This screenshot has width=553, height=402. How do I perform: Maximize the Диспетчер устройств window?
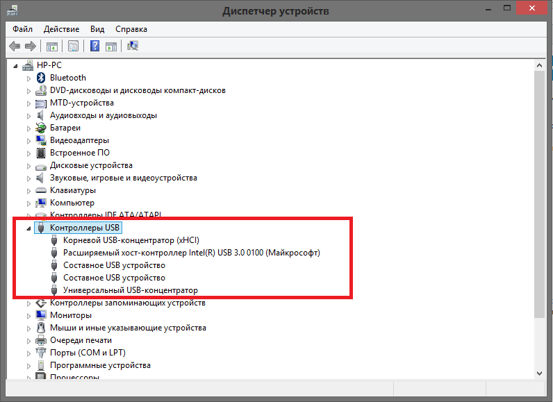[507, 8]
